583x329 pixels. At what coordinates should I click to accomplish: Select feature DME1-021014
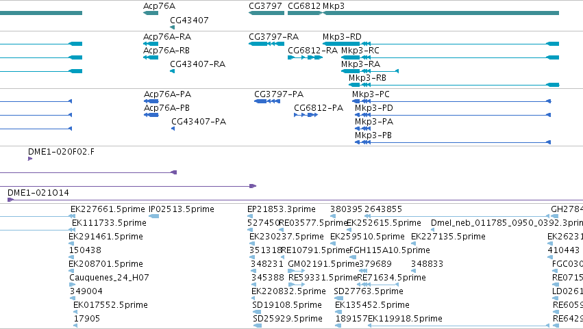pyautogui.click(x=38, y=193)
